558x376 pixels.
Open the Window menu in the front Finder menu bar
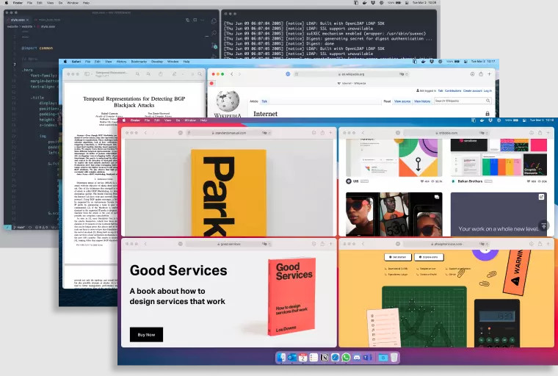pos(190,120)
